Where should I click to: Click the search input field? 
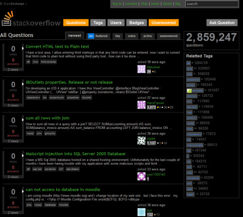coord(211,4)
